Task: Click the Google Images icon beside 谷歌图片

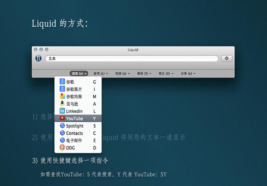Action: (62, 89)
